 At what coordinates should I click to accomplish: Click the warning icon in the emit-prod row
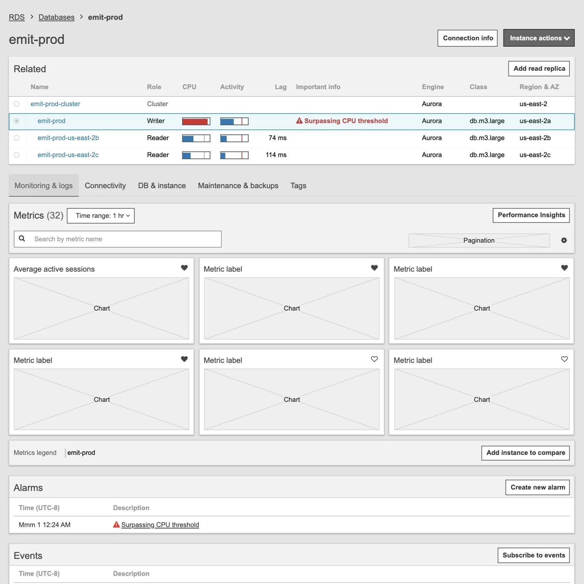point(299,121)
